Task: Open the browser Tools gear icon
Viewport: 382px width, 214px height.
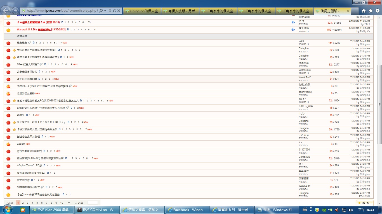Action: 377,11
